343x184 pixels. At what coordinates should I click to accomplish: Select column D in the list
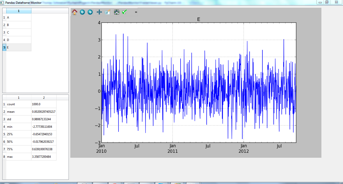[19, 40]
